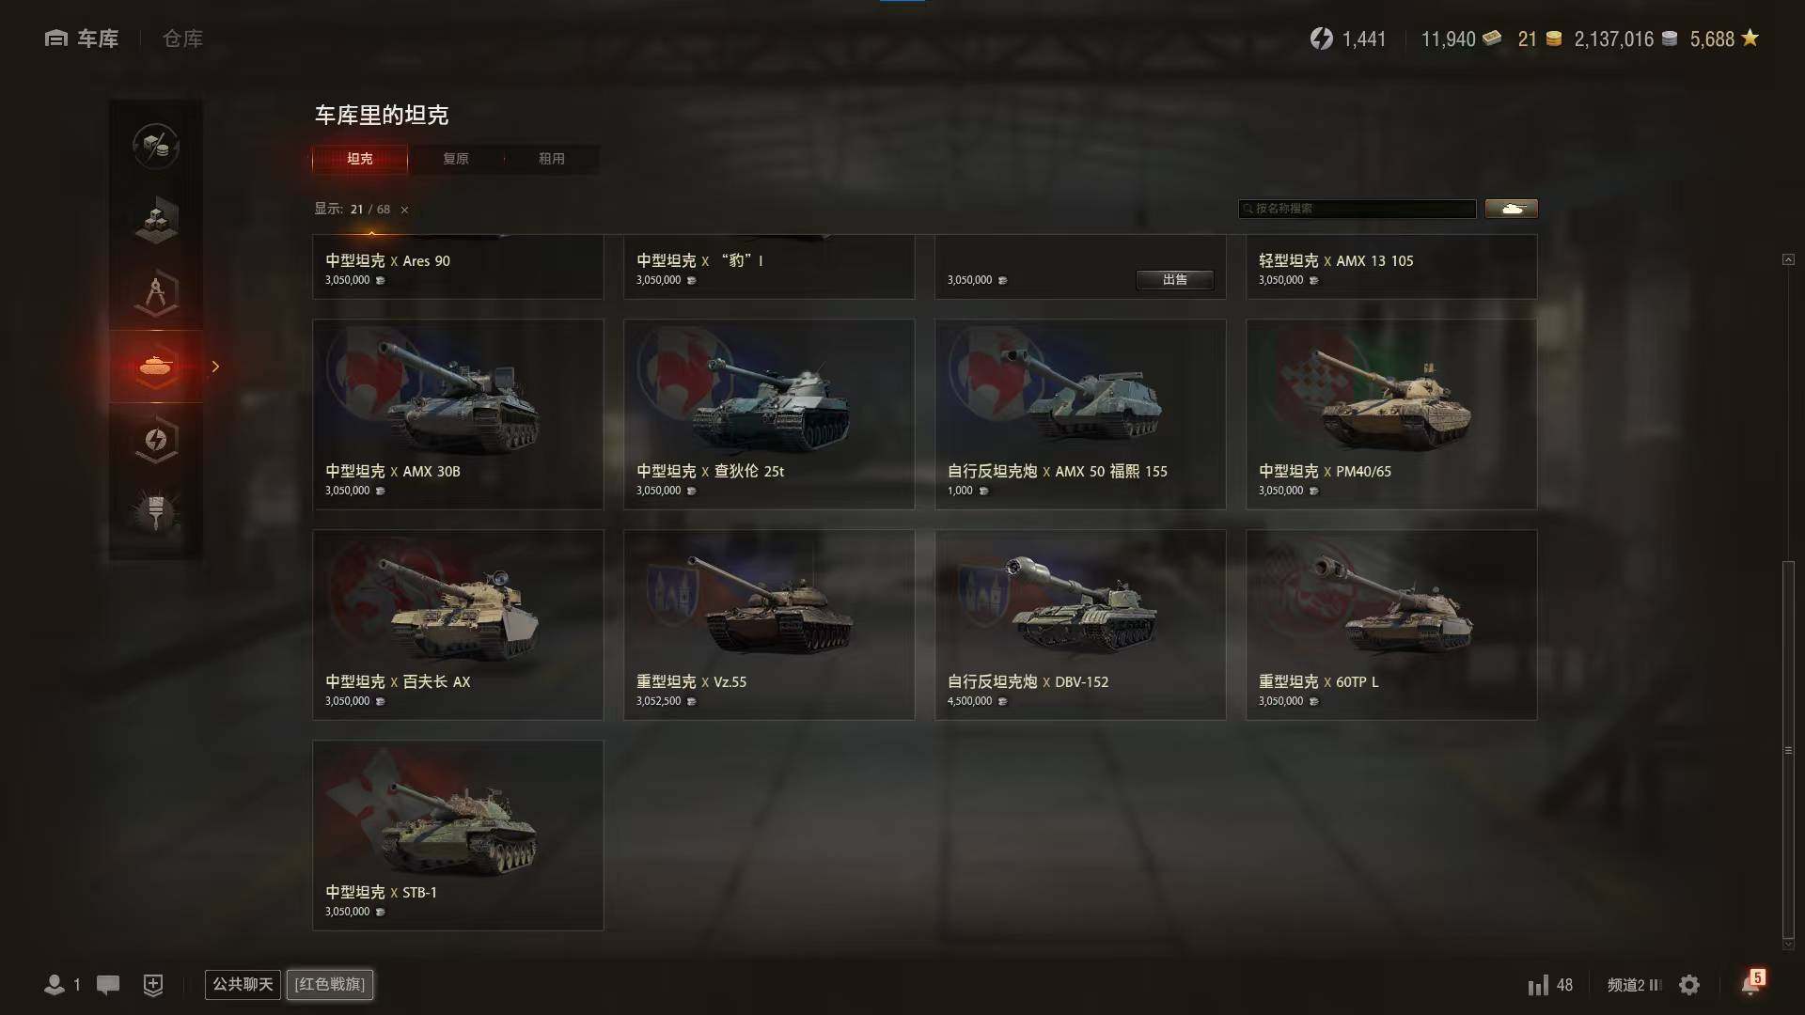Clear the 21 / 68 filter with the x
Image resolution: width=1805 pixels, height=1015 pixels.
[404, 210]
